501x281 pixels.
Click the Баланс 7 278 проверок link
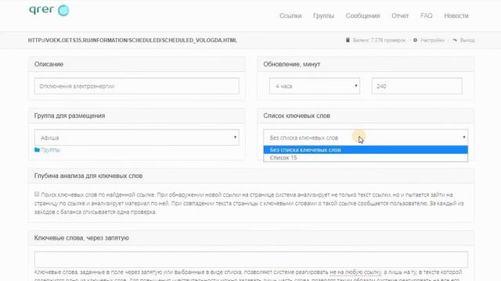click(379, 40)
